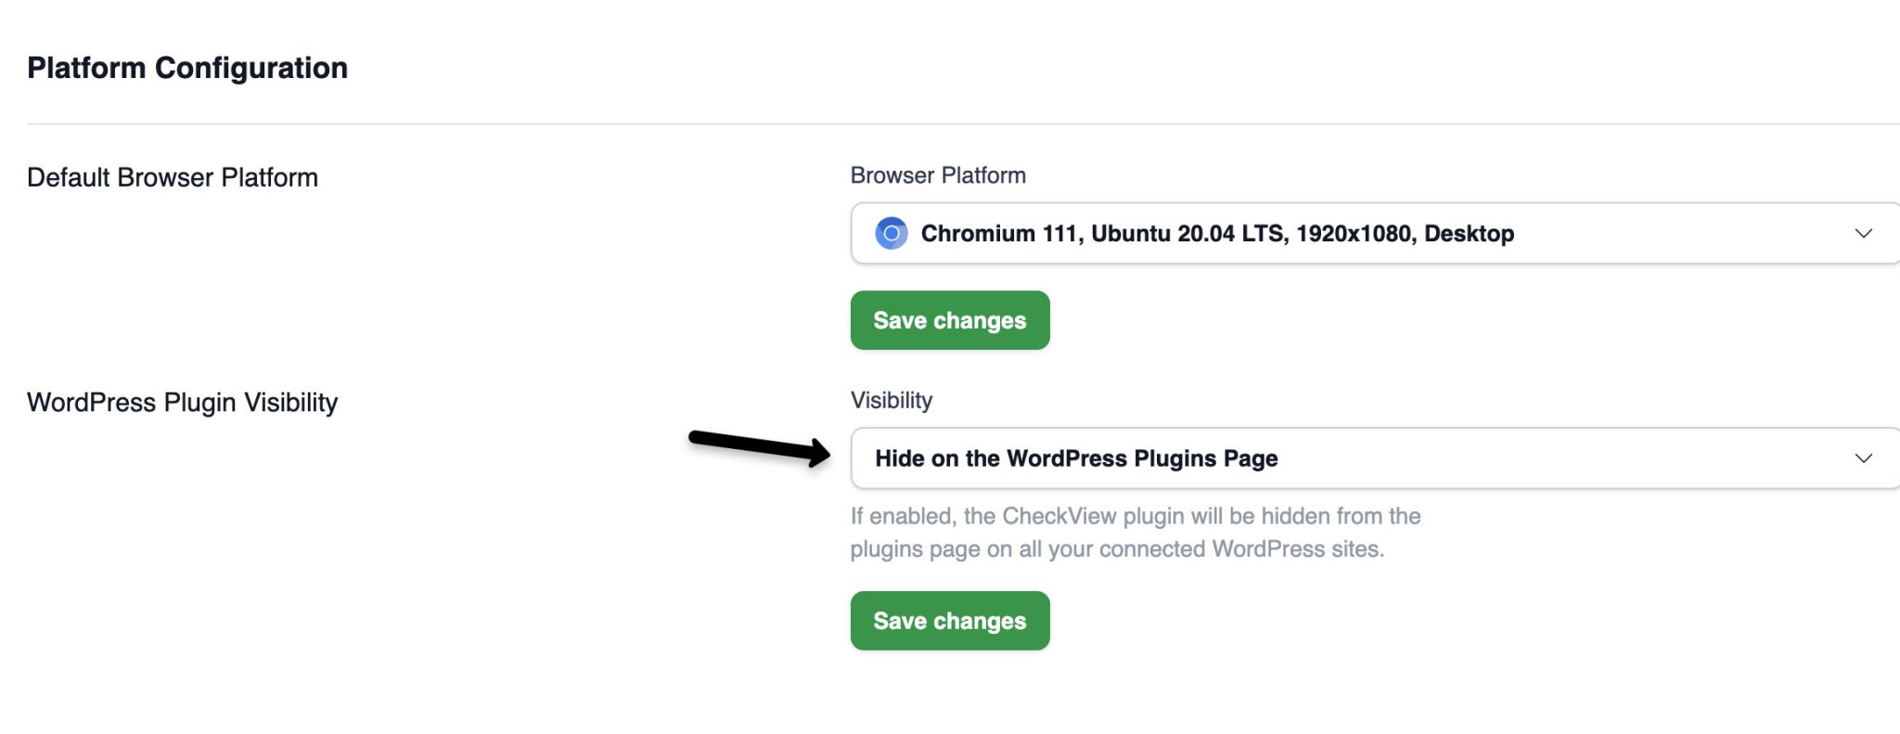Click the Default Browser Platform label

point(172,176)
